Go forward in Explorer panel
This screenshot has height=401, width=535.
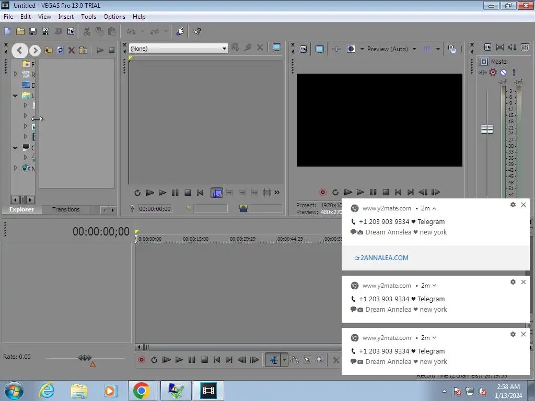point(35,51)
